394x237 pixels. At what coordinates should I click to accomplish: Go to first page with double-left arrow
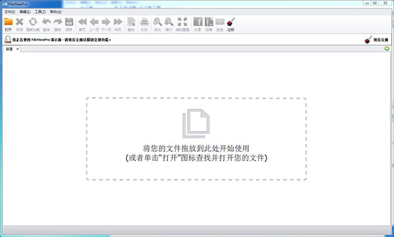click(x=82, y=22)
